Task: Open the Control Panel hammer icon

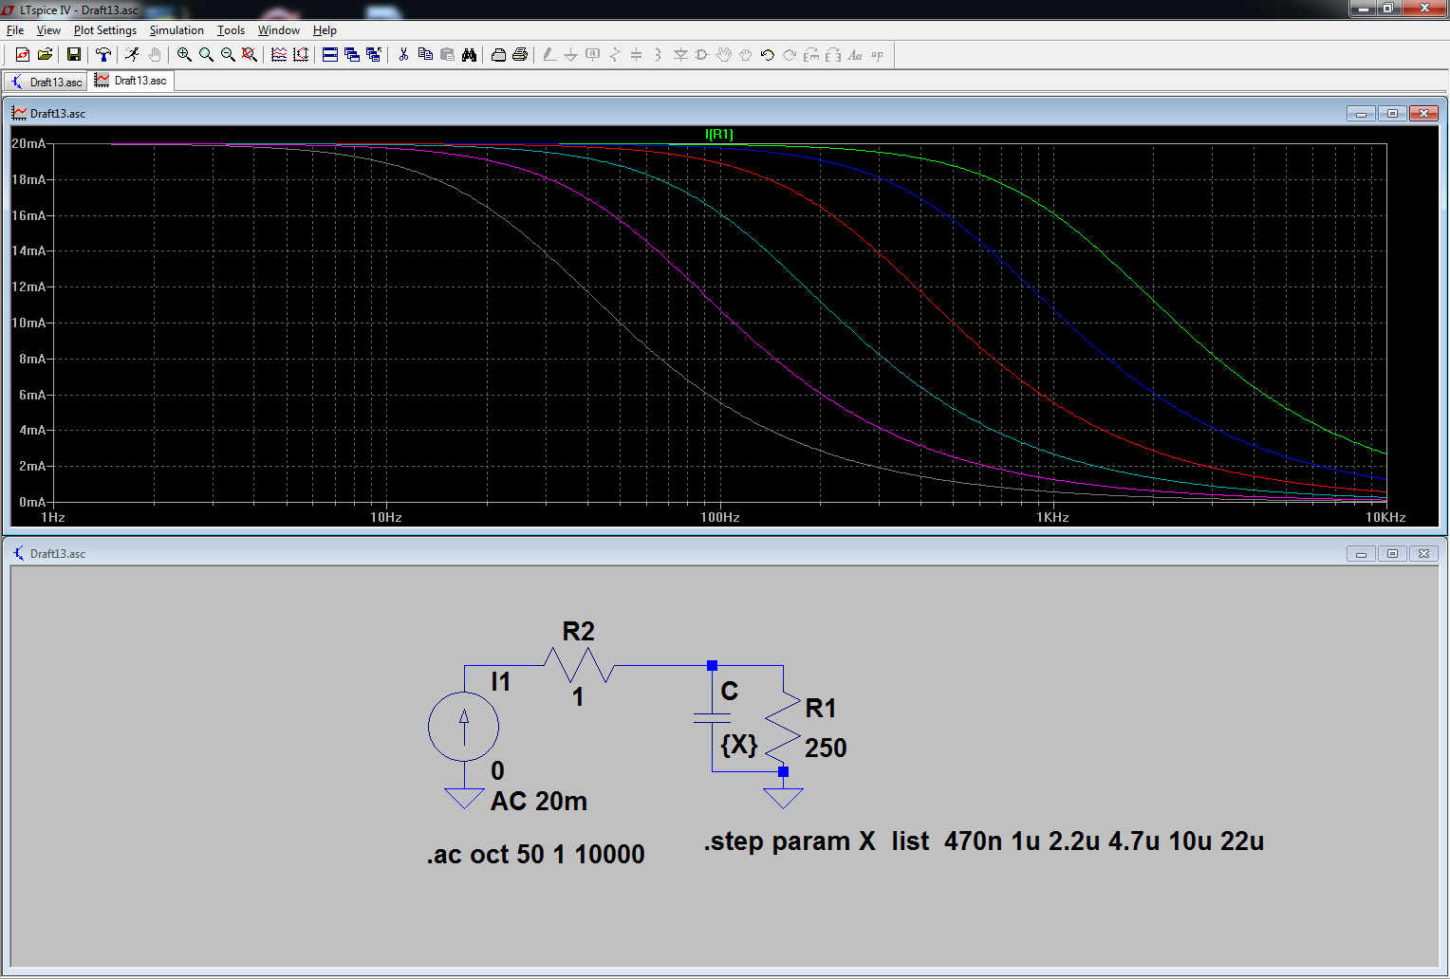Action: (x=102, y=55)
